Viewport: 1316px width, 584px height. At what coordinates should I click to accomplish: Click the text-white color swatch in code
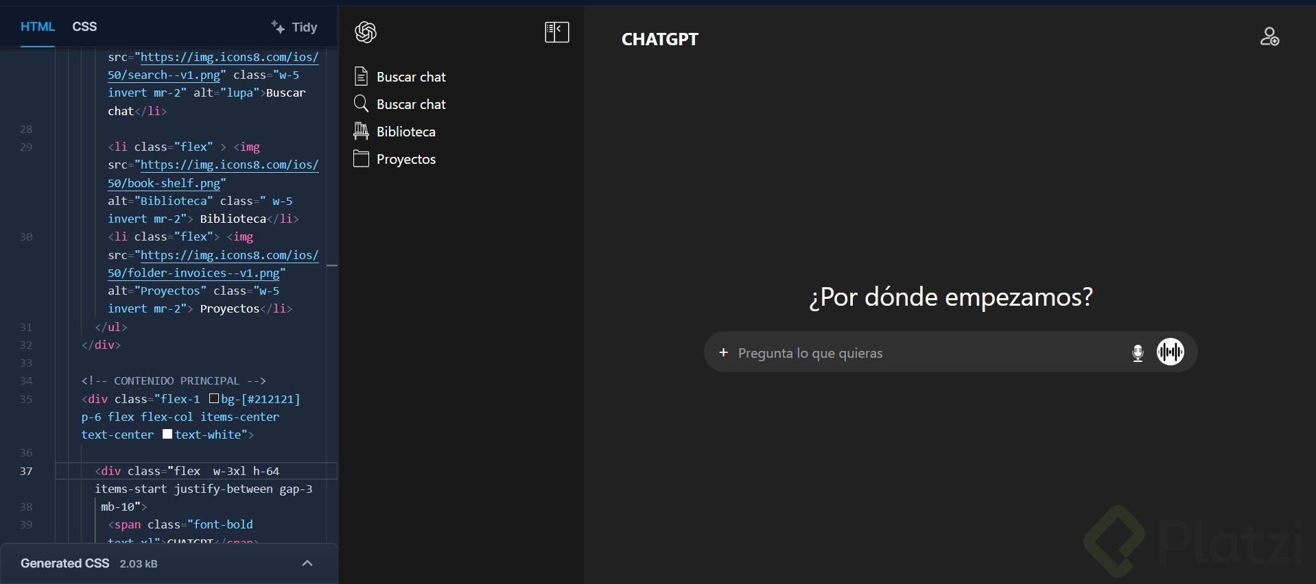pyautogui.click(x=167, y=434)
